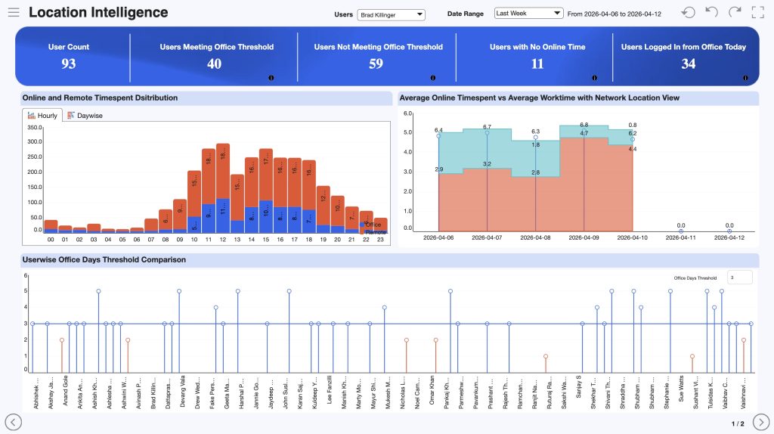Go to next page with right arrow button
This screenshot has height=434, width=774.
(x=761, y=421)
